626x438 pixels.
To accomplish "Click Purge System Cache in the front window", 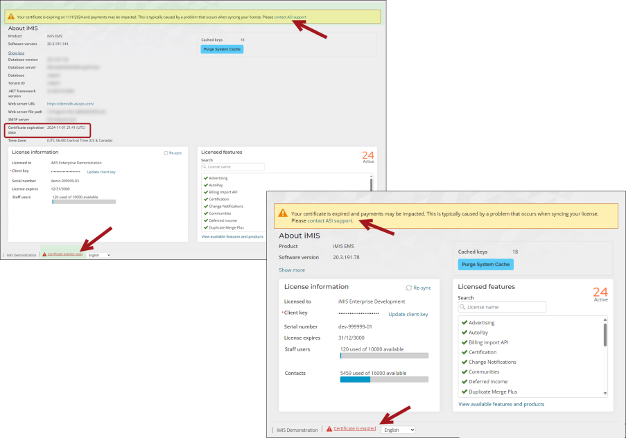I will click(485, 264).
